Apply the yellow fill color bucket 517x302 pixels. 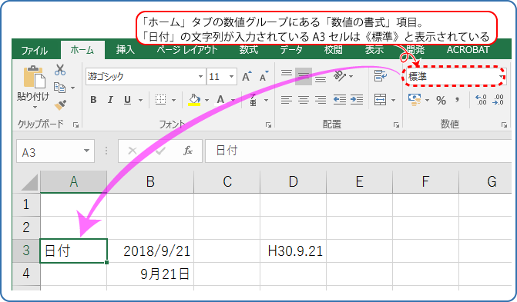[194, 100]
